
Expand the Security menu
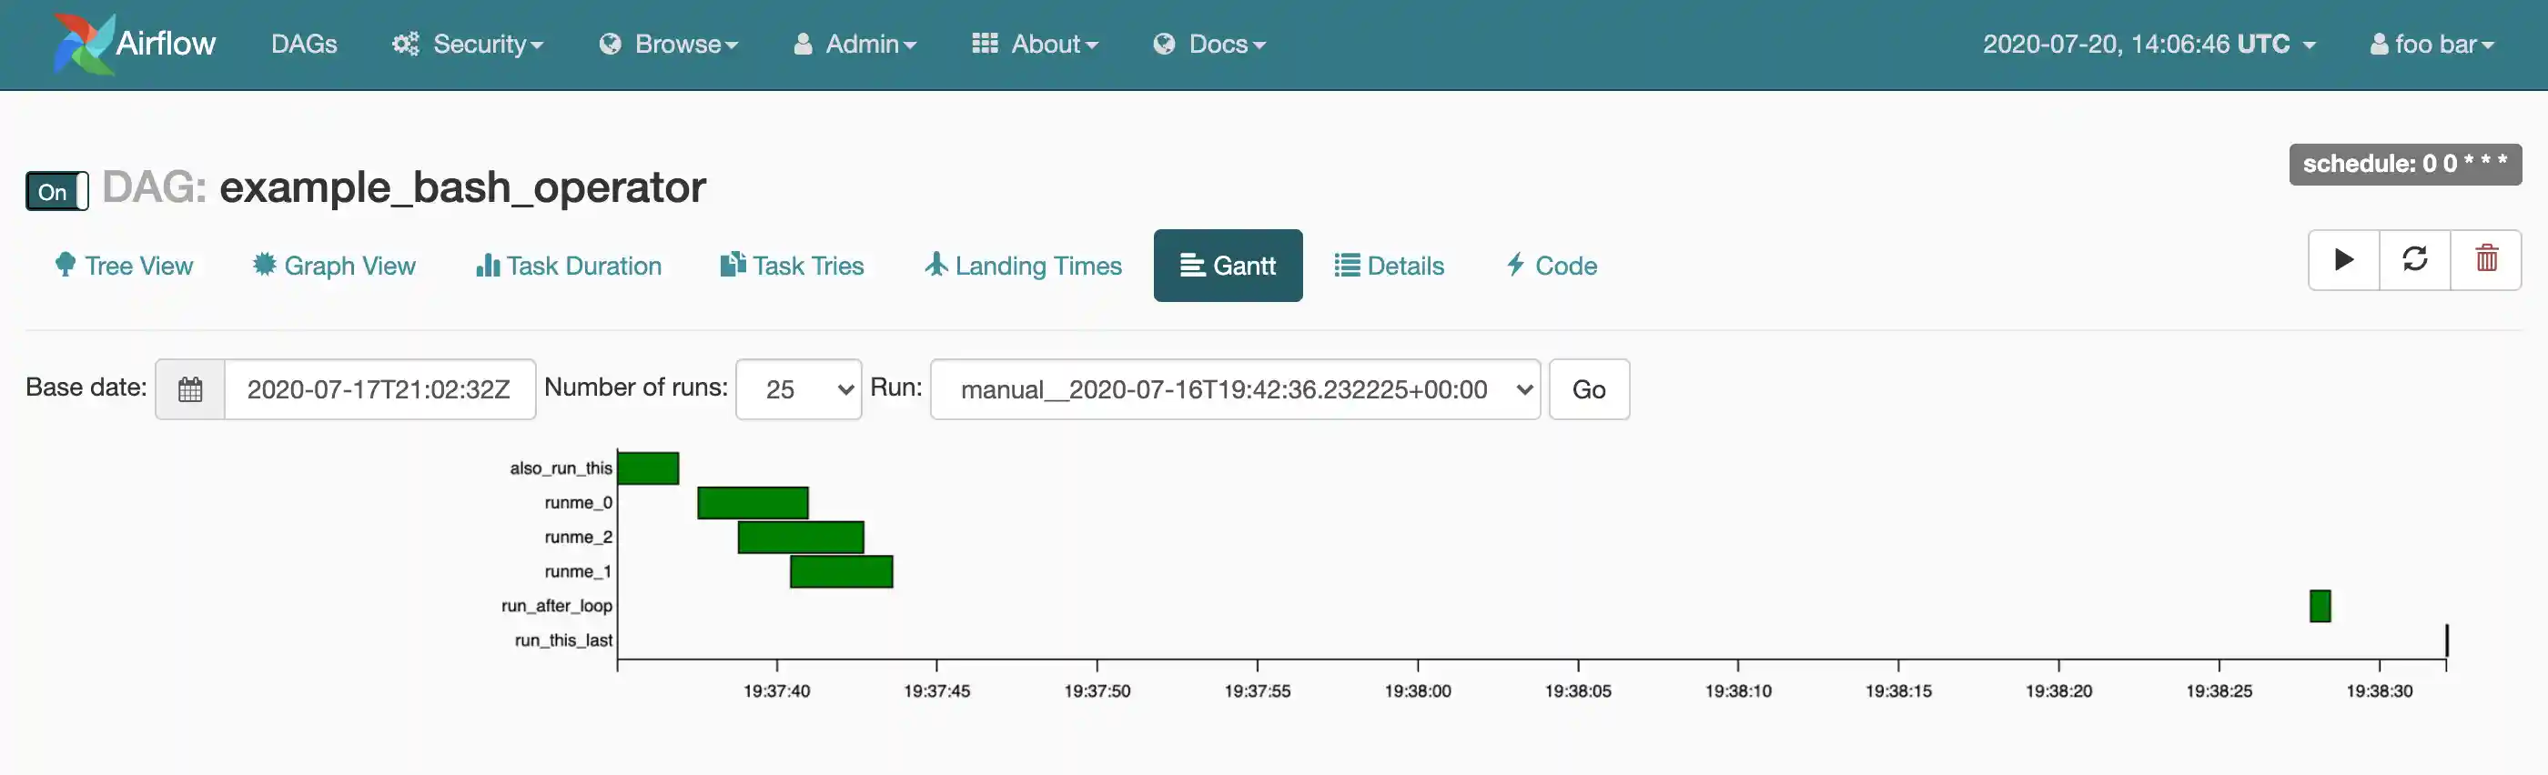pos(468,45)
